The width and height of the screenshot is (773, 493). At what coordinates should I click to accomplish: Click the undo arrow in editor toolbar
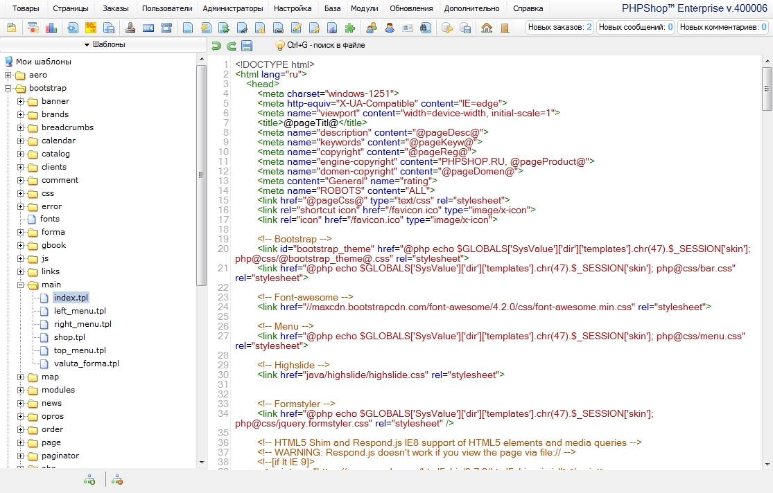pyautogui.click(x=216, y=46)
